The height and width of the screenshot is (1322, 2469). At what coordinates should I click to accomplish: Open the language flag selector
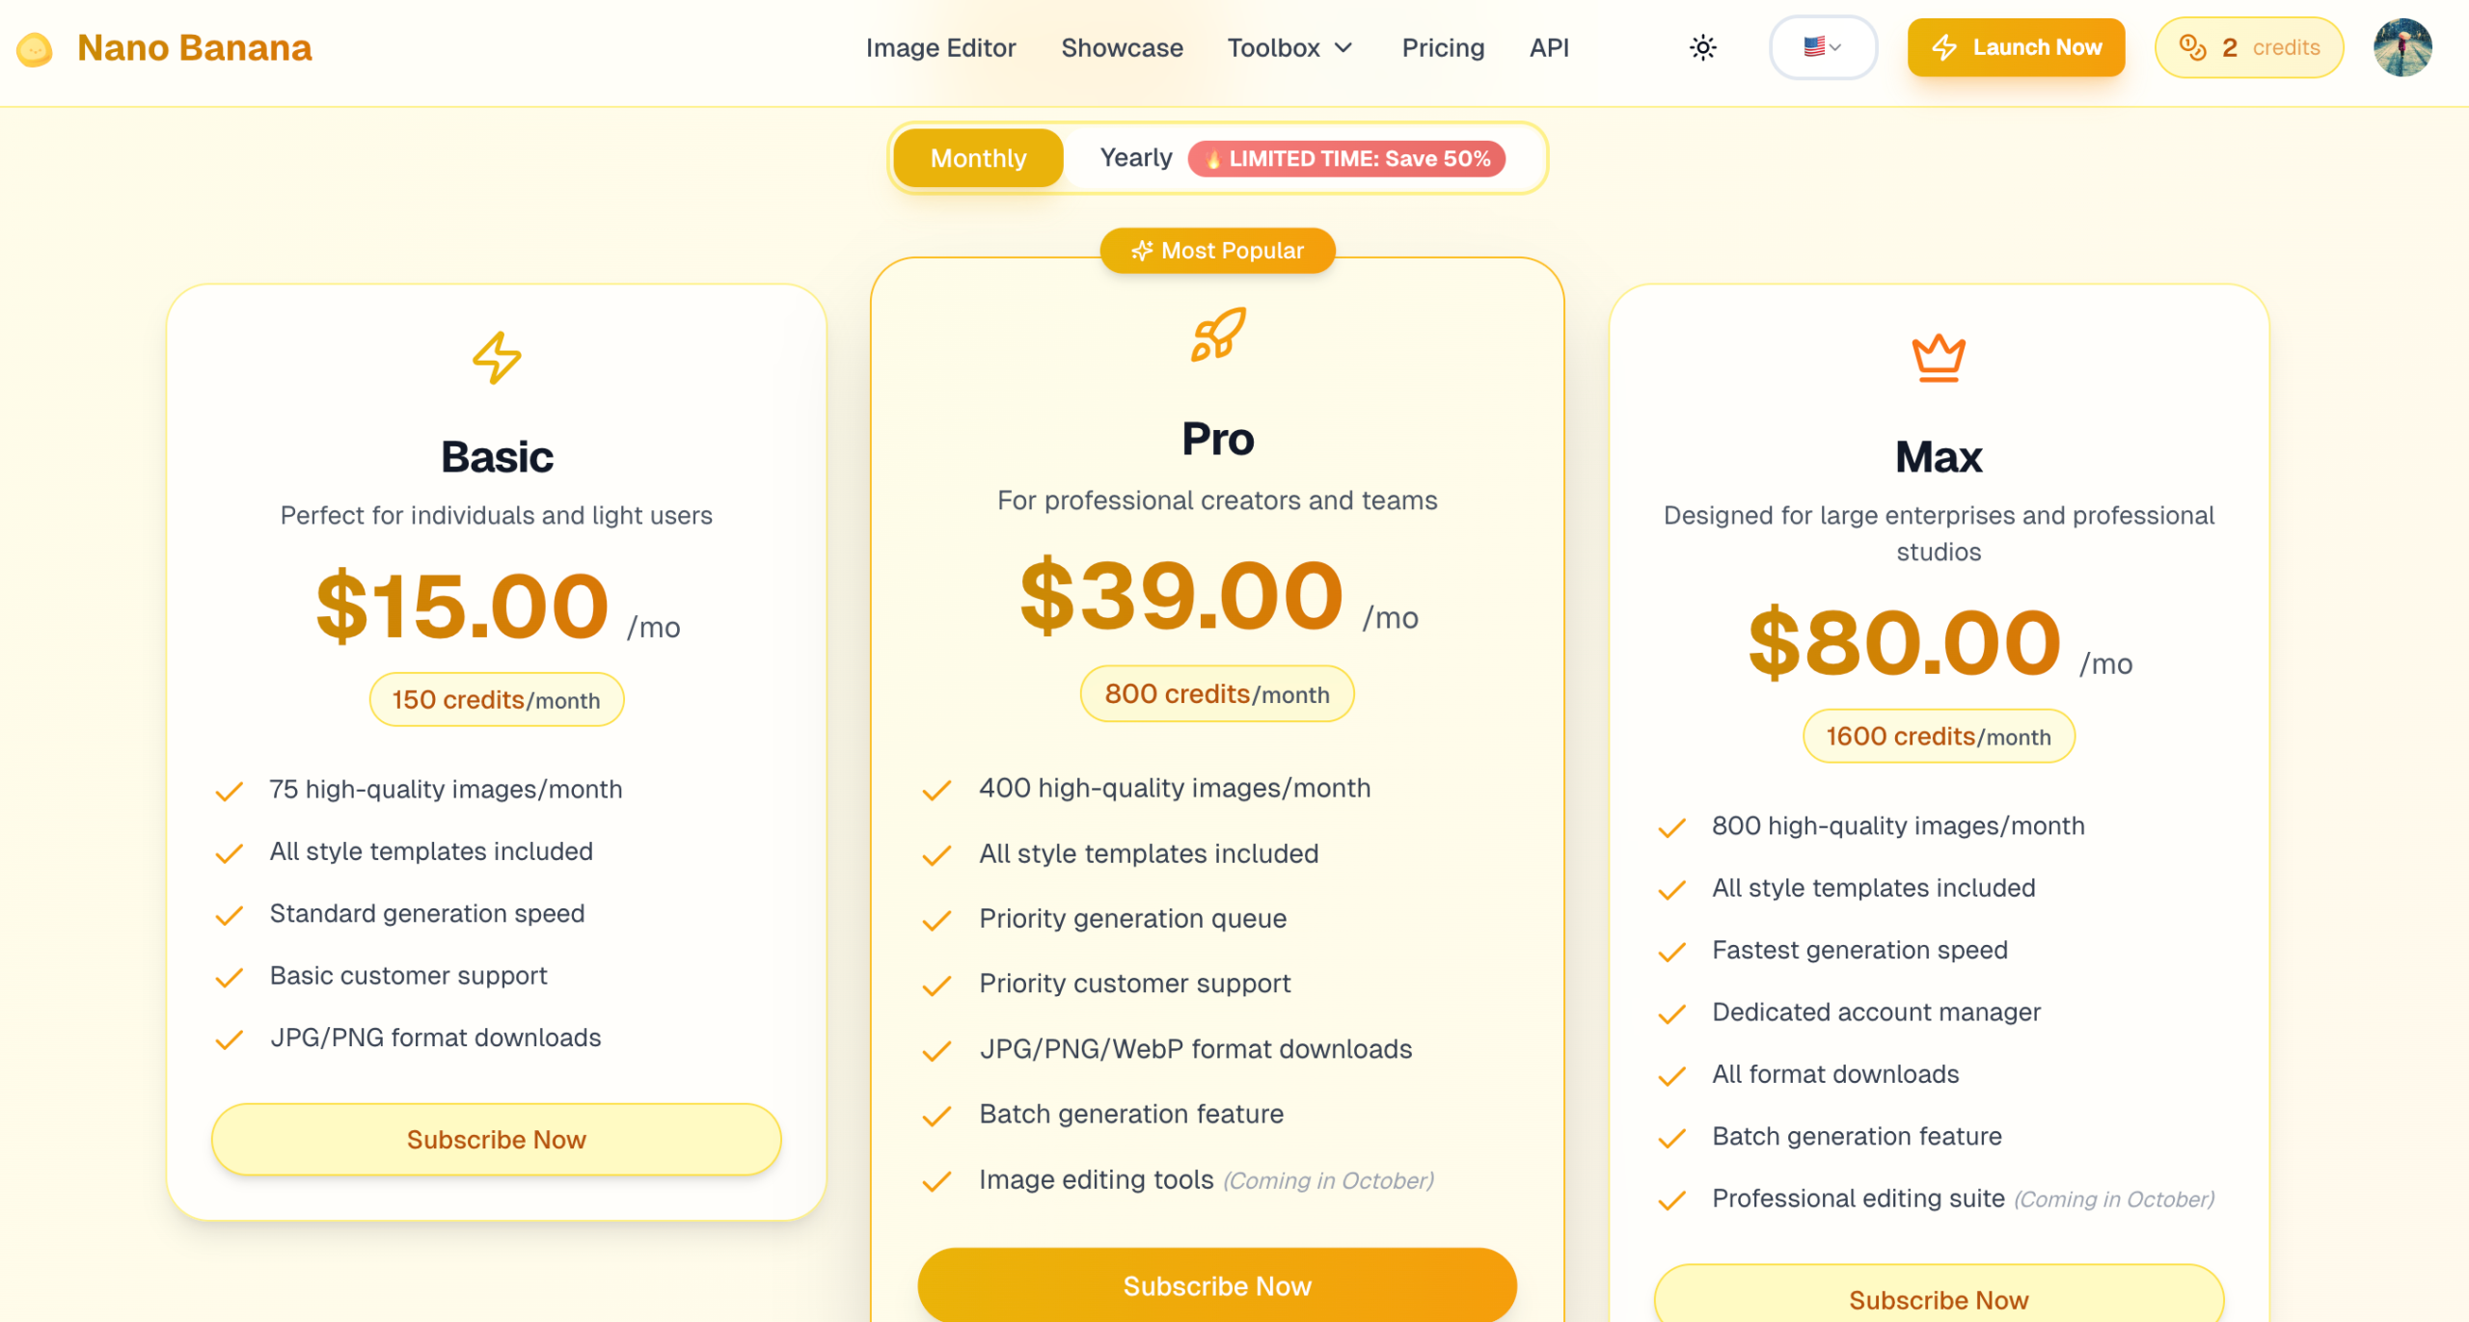pos(1822,47)
